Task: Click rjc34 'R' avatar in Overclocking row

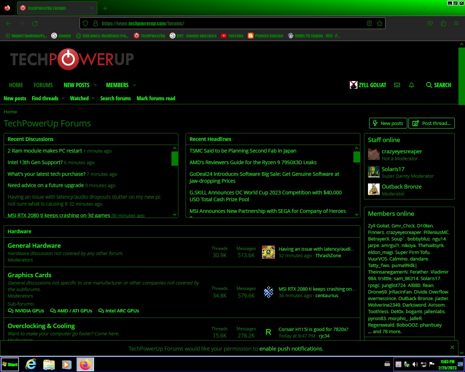Action: point(268,332)
